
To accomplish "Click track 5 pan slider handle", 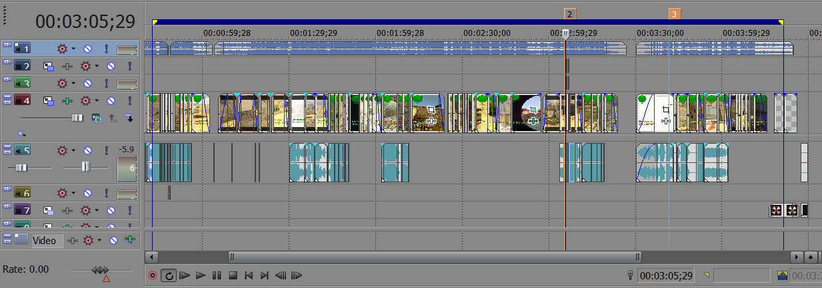I will pos(85,166).
